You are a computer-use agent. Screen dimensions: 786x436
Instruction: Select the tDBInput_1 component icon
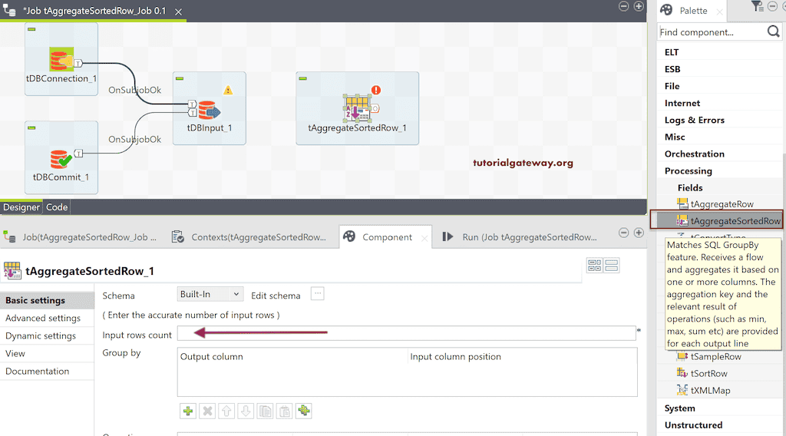pyautogui.click(x=209, y=111)
